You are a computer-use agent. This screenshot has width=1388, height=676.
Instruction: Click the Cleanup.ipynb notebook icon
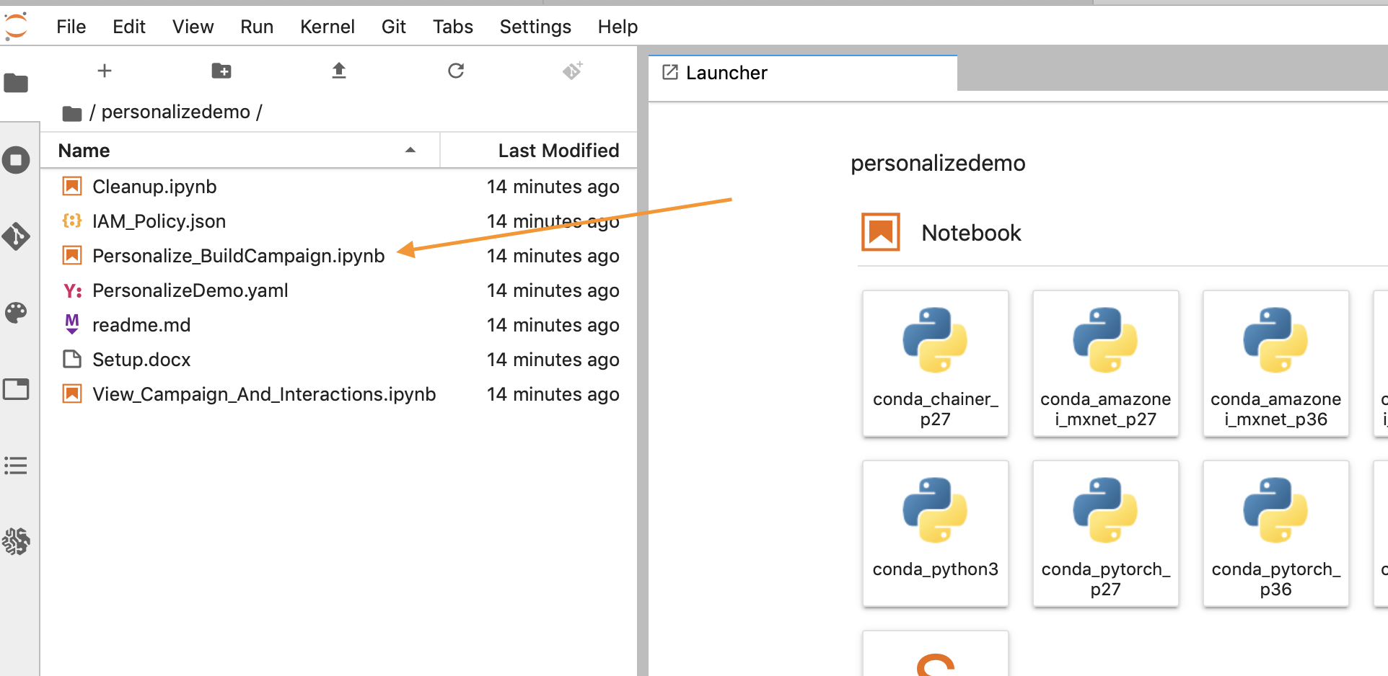[x=72, y=187]
